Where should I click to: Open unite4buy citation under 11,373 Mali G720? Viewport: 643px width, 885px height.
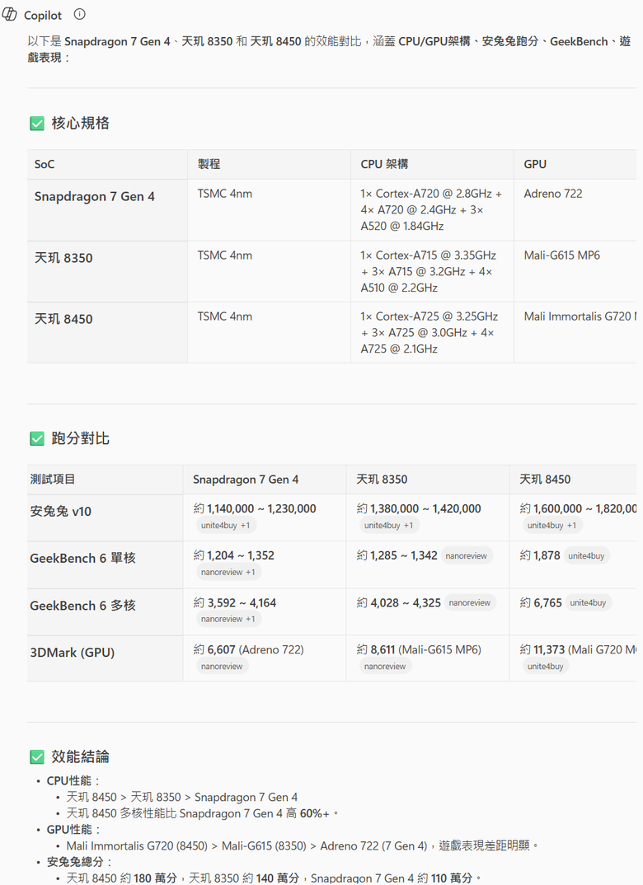click(x=546, y=667)
